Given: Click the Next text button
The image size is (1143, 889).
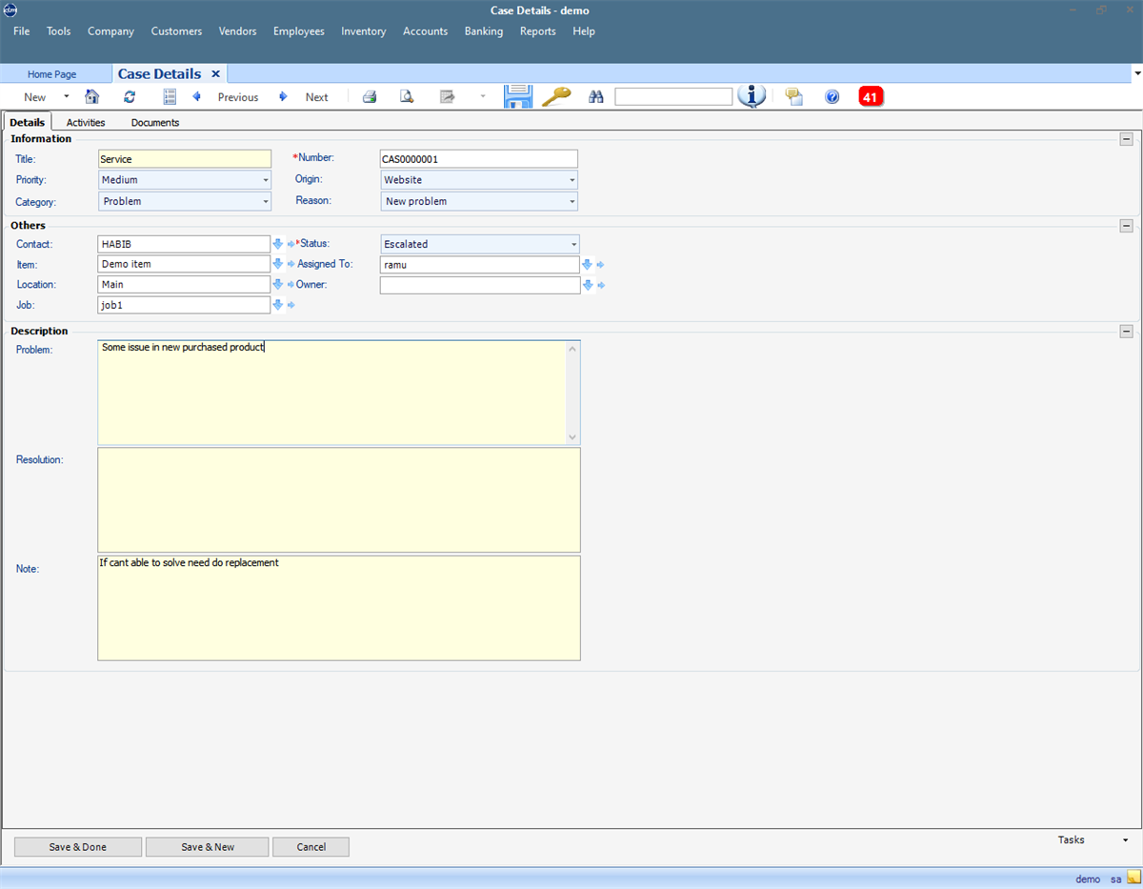Looking at the screenshot, I should pos(317,97).
